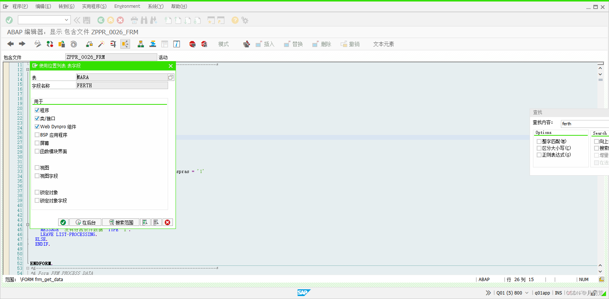
Task: Click the left arrow navigate-back icon
Action: 10,44
